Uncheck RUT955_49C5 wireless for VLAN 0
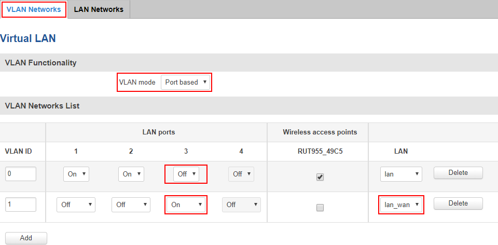This screenshot has width=498, height=245. tap(320, 177)
